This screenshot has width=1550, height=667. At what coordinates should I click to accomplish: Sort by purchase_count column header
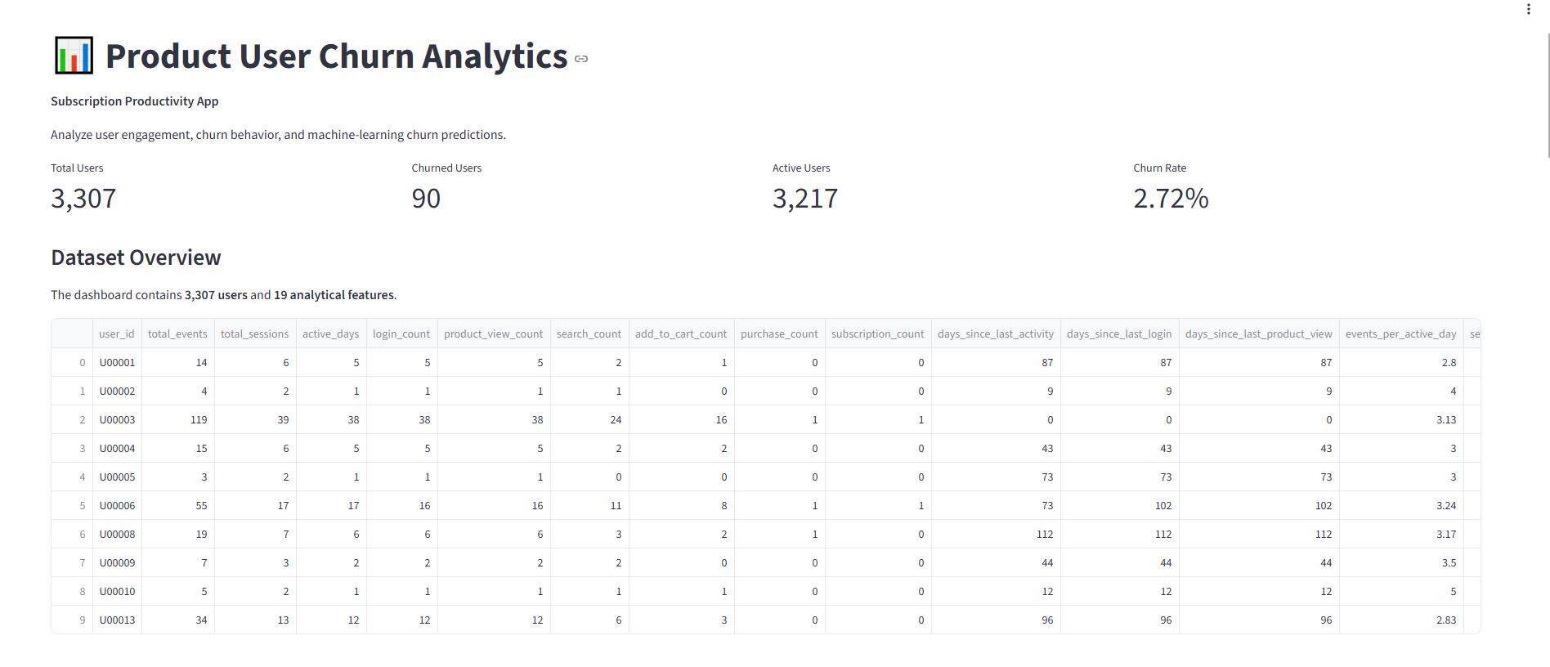pyautogui.click(x=779, y=333)
